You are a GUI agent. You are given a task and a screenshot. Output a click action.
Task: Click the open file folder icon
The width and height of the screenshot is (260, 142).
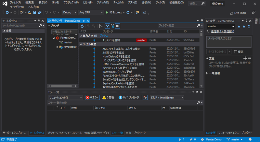pos(30,13)
